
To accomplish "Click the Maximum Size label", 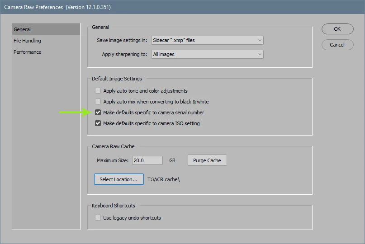I will (x=113, y=160).
